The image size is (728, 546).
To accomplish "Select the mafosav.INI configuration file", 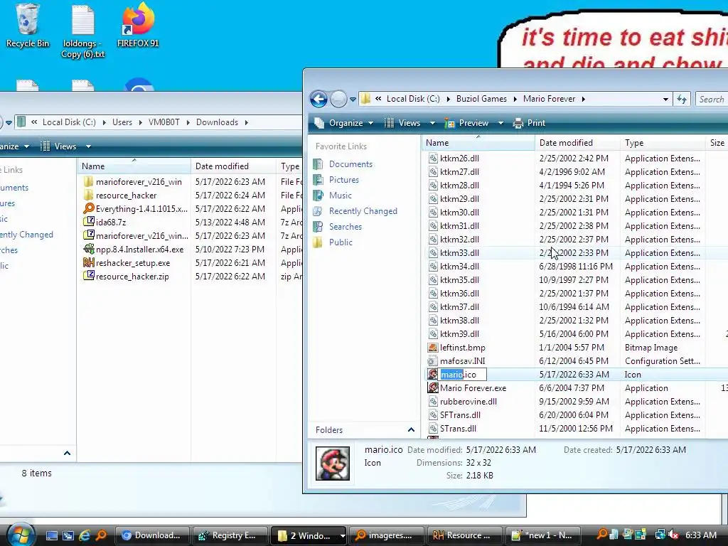I will [x=462, y=360].
